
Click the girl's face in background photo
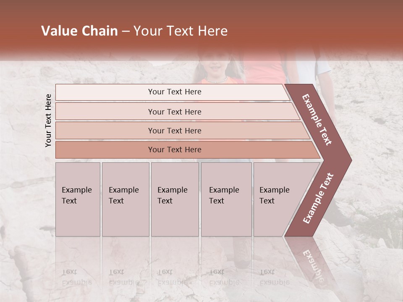tap(215, 66)
